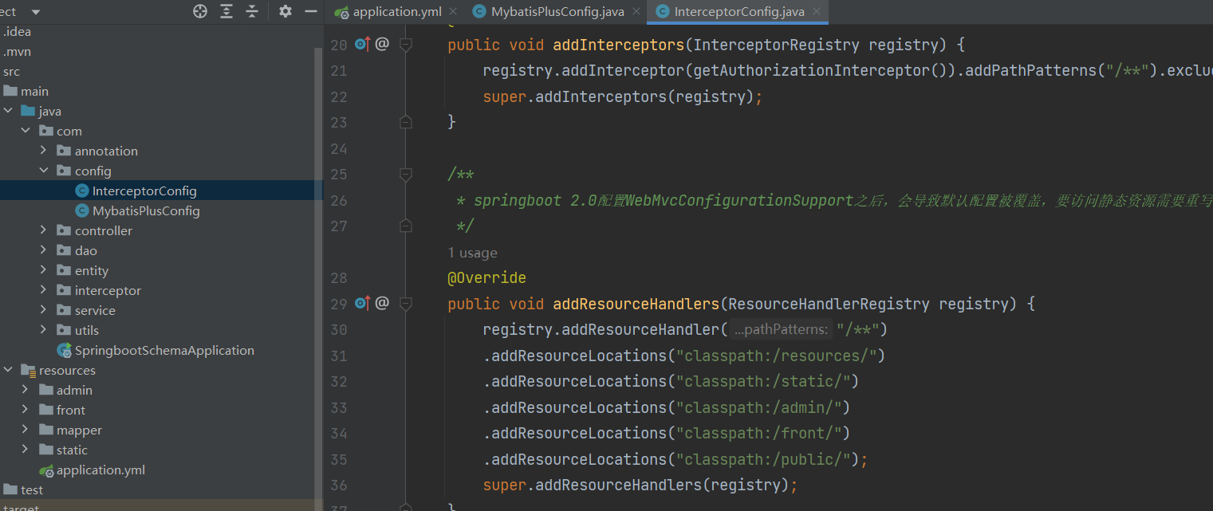Click fold end marker on line 23

coord(405,122)
